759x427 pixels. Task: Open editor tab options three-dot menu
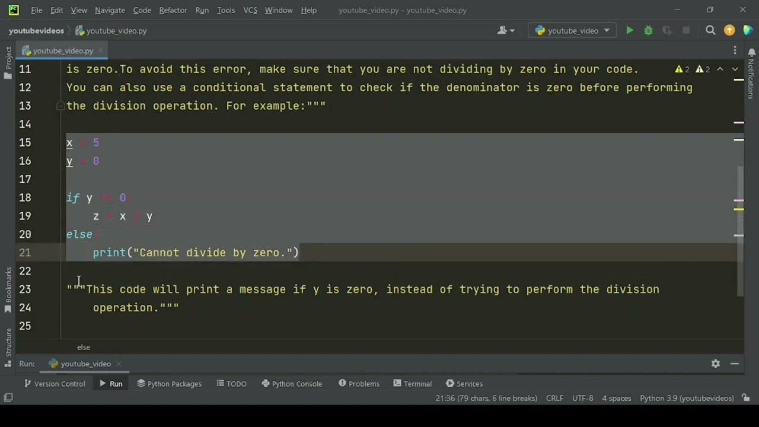pos(735,50)
